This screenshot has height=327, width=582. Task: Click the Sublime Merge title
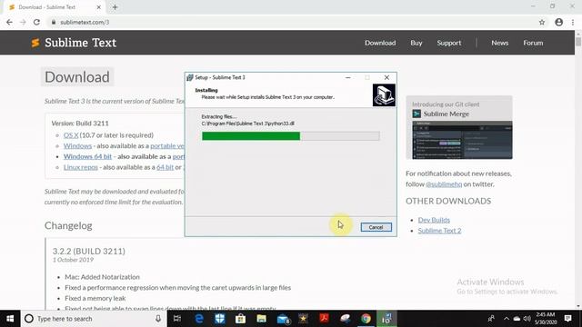(447, 114)
